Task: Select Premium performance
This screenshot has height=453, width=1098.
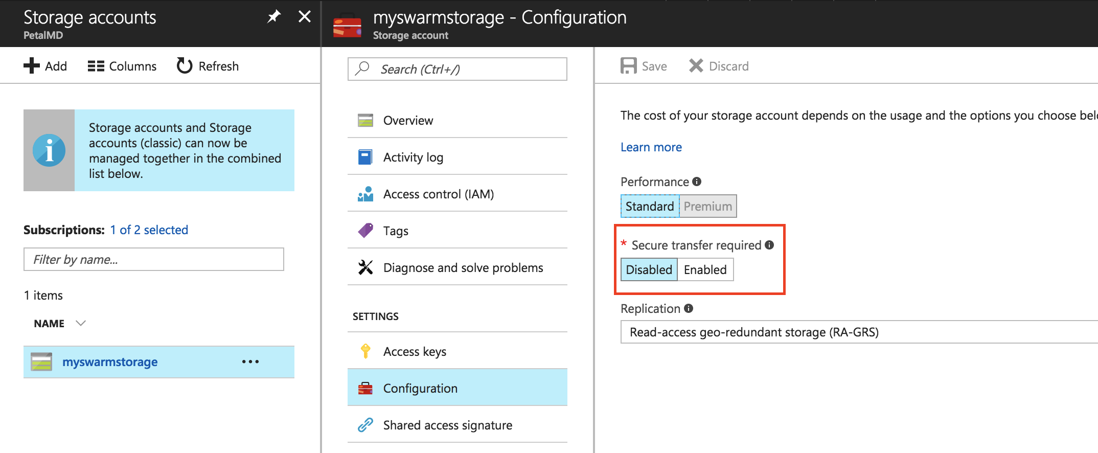Action: [x=708, y=206]
